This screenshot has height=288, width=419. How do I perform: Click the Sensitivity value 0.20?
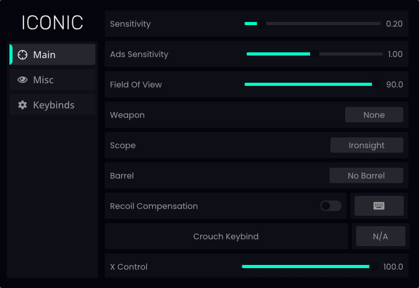pos(394,24)
